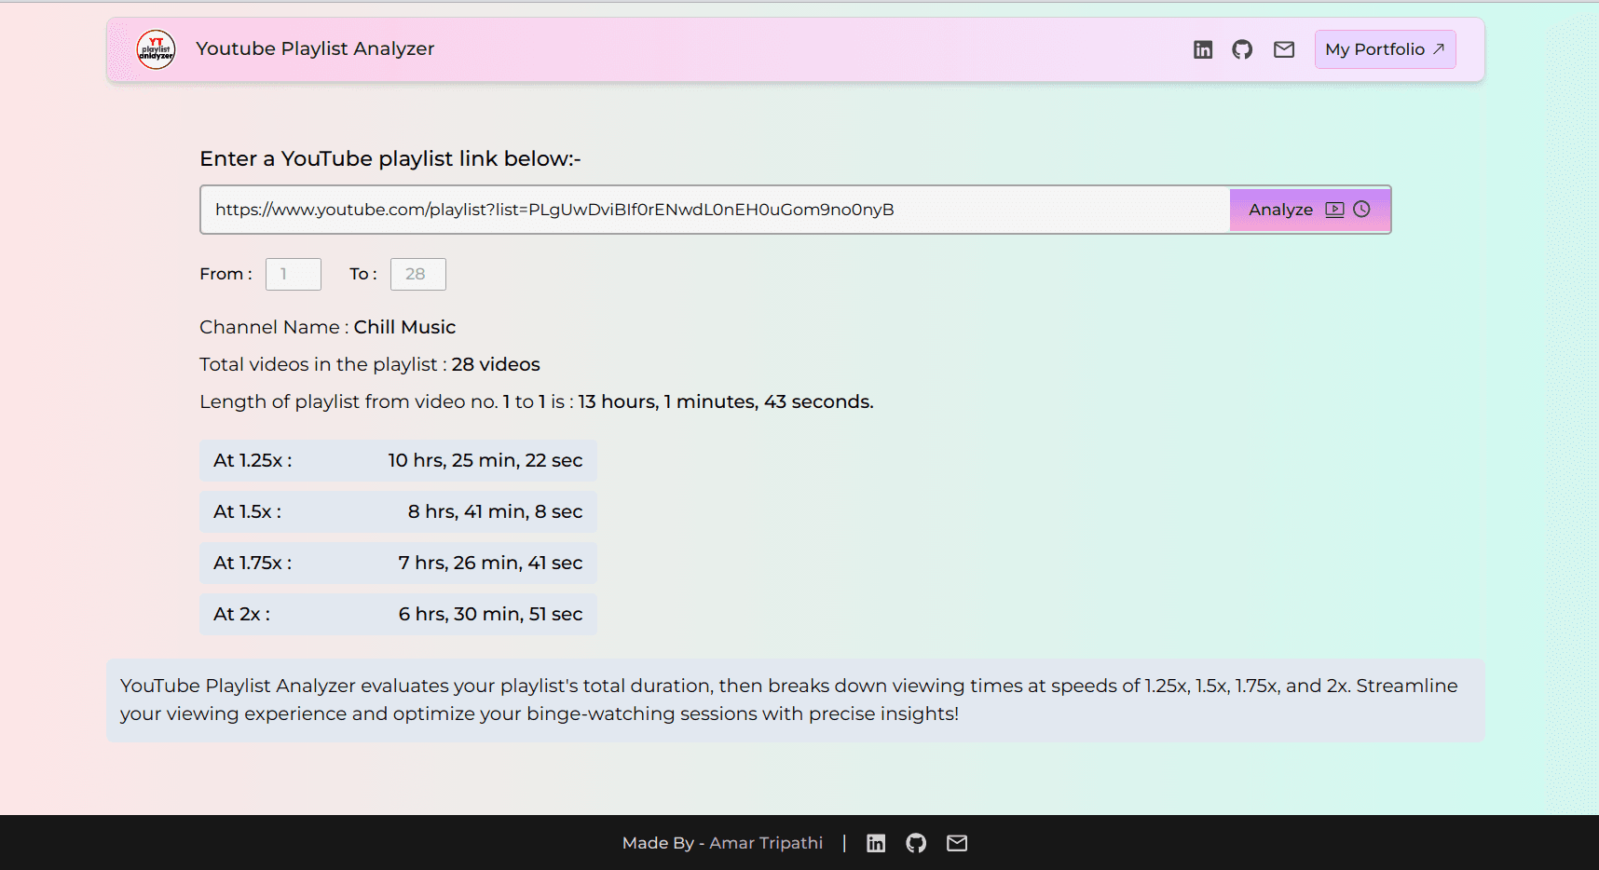This screenshot has width=1599, height=870.
Task: Click the Amar Tripathi credit link
Action: point(766,843)
